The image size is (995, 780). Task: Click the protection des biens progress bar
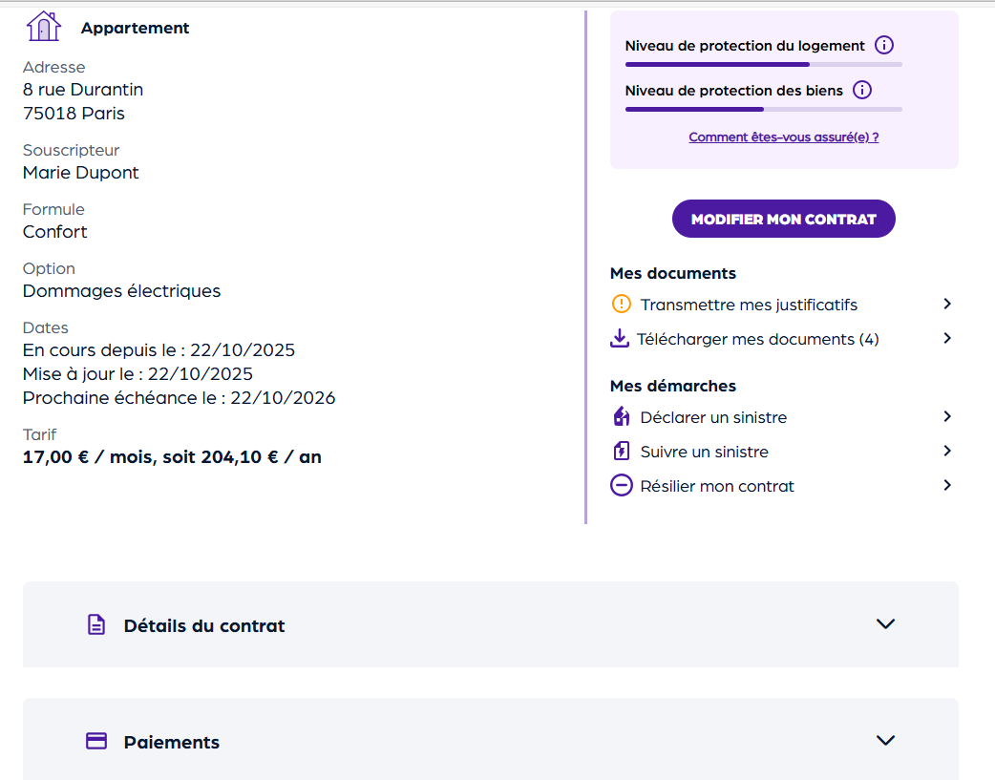point(763,110)
